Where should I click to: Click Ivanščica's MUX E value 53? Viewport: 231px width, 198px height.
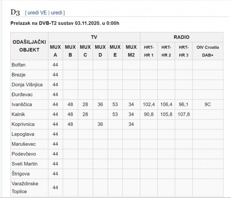pyautogui.click(x=115, y=104)
